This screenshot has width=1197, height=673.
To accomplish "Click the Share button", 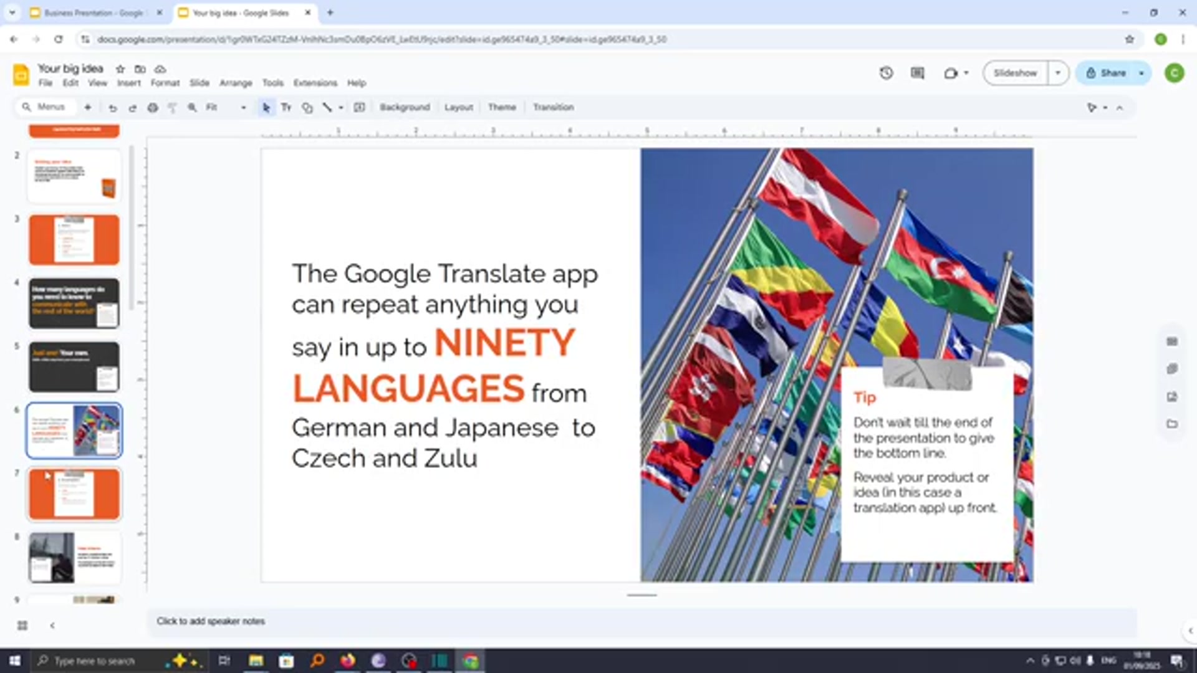I will coord(1110,73).
